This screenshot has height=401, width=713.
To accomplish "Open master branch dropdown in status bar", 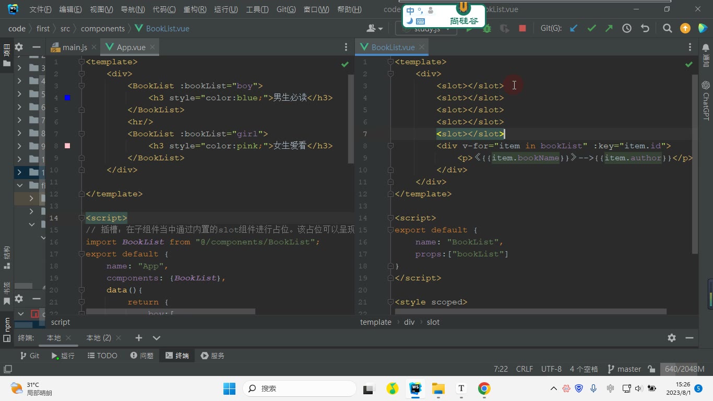I will click(624, 369).
